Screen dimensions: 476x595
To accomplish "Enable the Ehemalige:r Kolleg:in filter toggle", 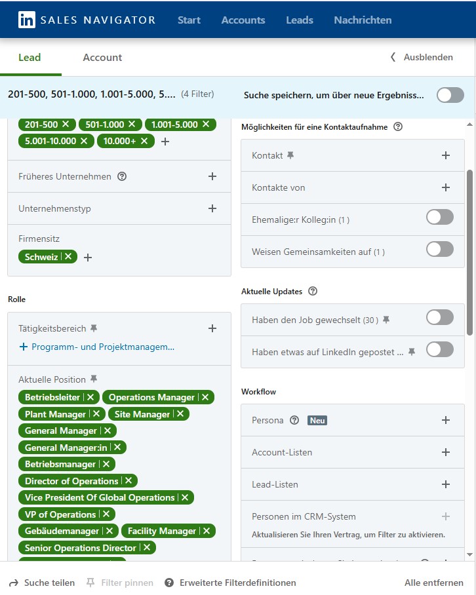I will tap(440, 218).
